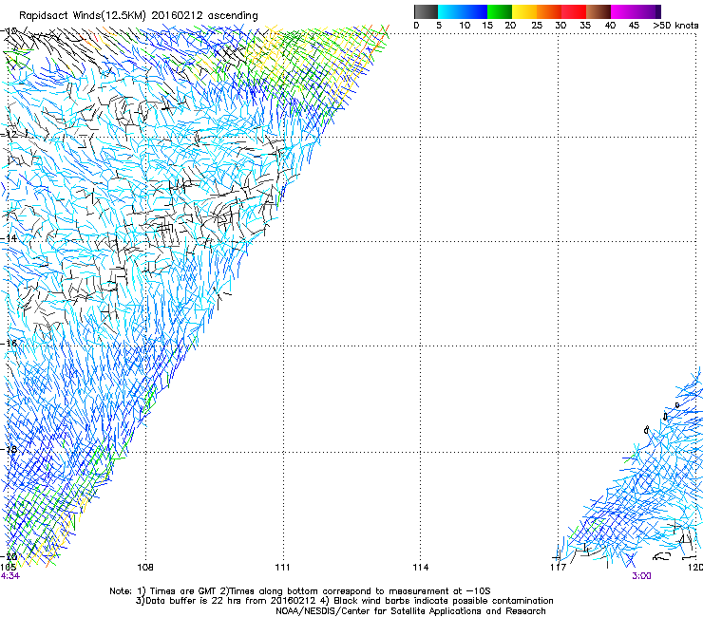
Task: Click the green 15–20 knots legend segment
Action: click(x=500, y=11)
